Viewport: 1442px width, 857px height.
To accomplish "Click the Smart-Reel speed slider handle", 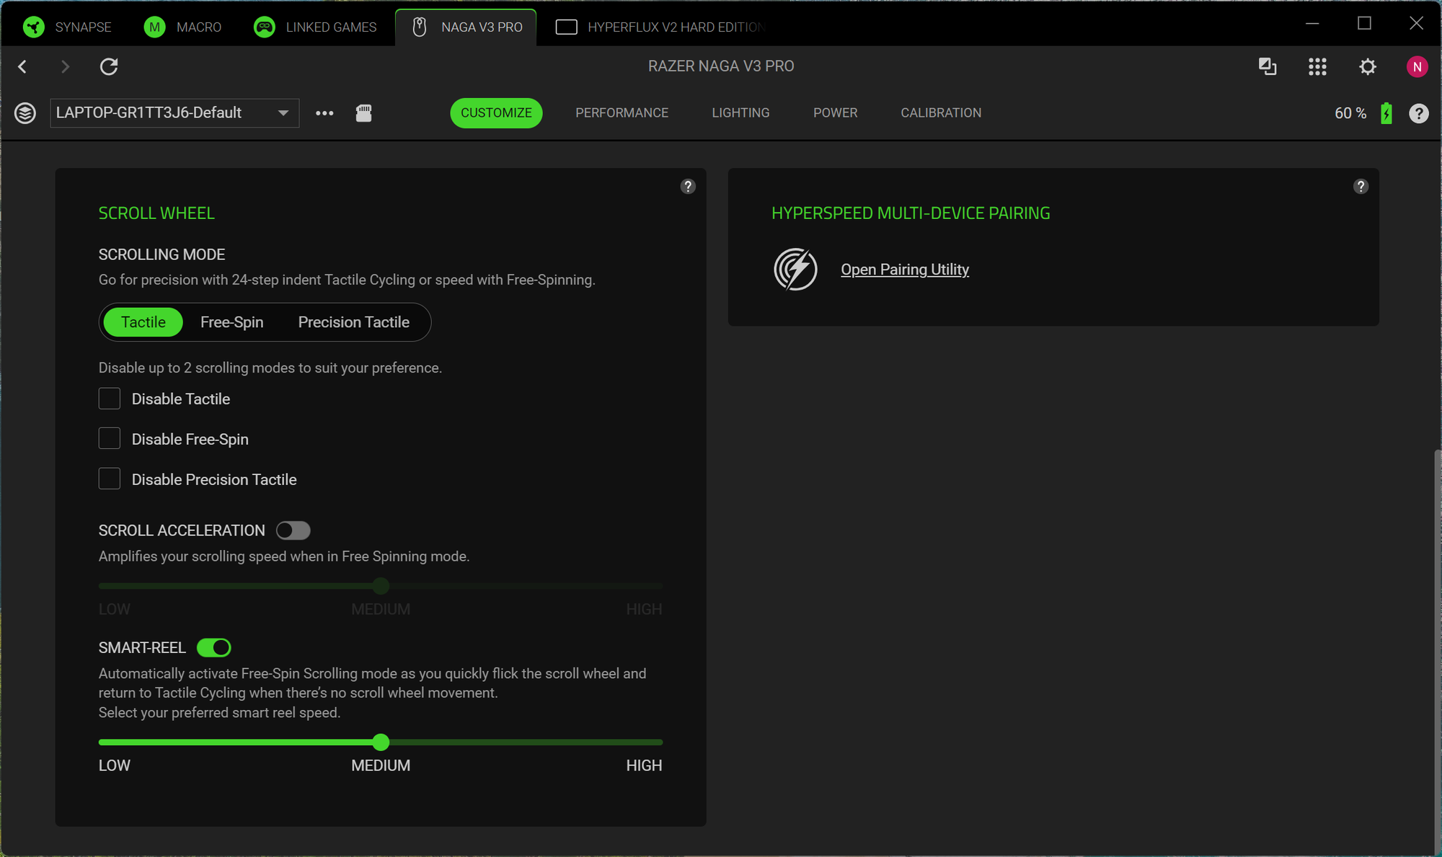I will click(381, 742).
